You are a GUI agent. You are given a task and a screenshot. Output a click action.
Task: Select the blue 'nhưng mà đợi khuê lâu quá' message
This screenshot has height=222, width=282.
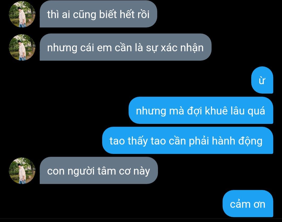(201, 110)
